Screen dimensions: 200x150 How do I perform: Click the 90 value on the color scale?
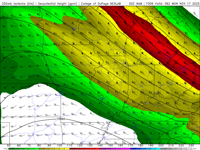pos(49,145)
